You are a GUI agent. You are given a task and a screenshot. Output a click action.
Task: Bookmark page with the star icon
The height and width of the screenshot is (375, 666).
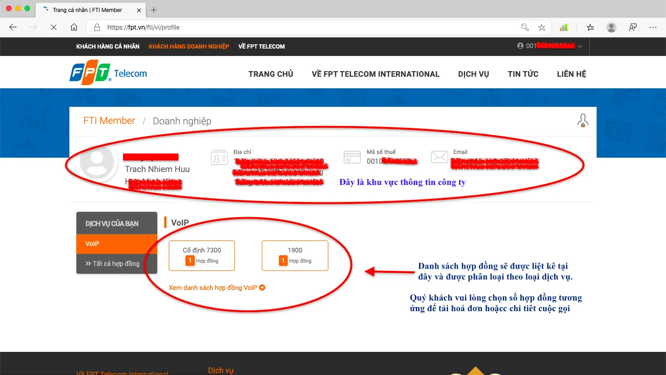click(x=542, y=27)
